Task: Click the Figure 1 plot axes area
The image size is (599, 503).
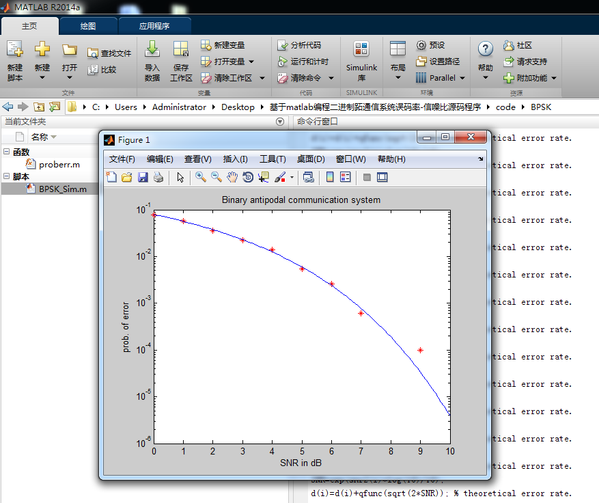Action: pos(302,327)
